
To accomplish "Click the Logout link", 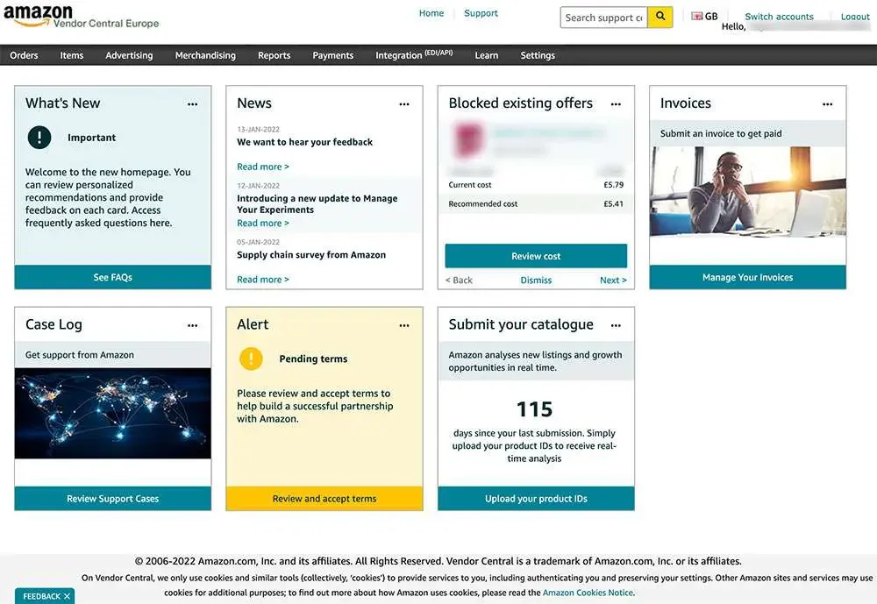I will coord(855,17).
